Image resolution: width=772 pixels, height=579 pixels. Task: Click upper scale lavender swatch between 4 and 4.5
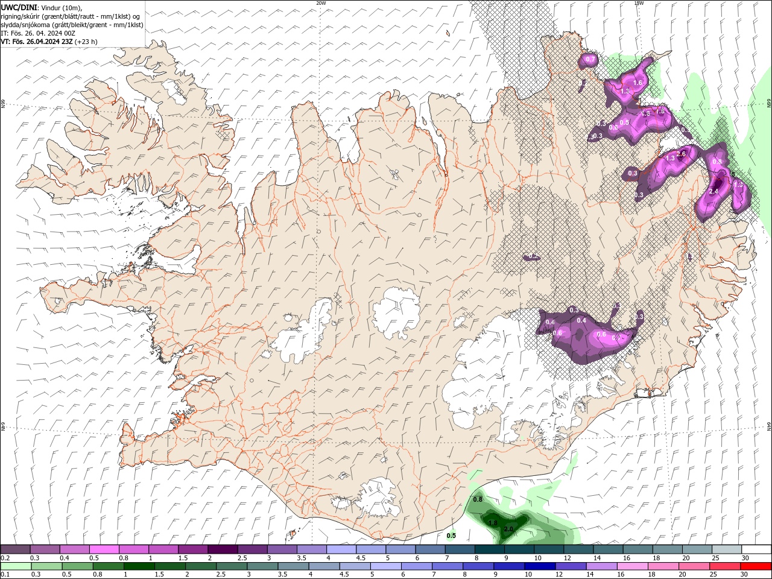pyautogui.click(x=341, y=549)
